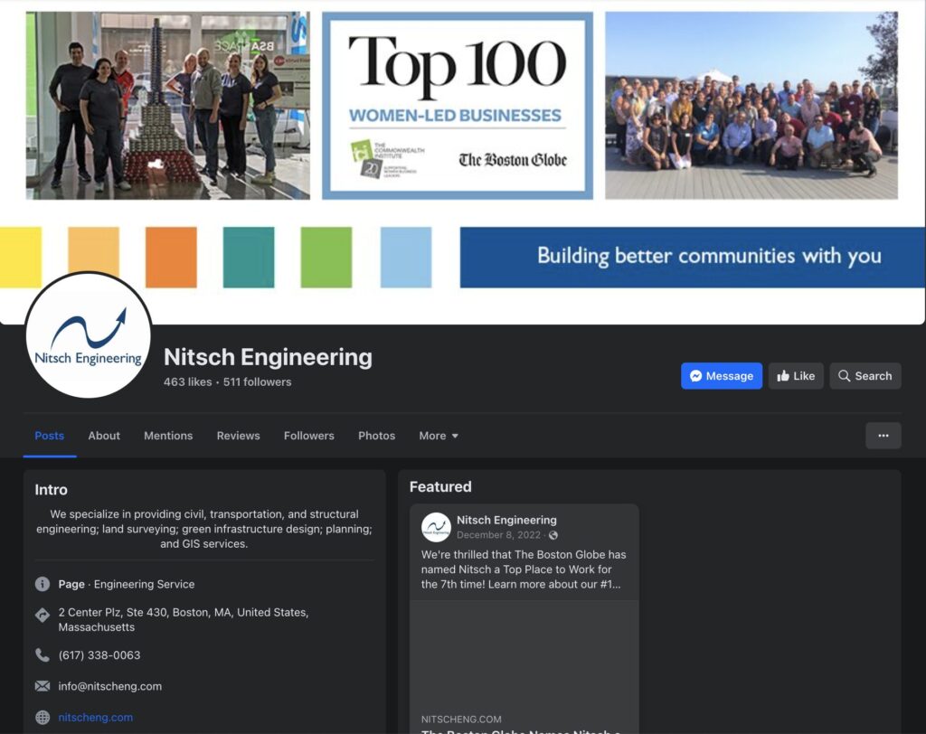This screenshot has height=734, width=926.
Task: Open the featured Boston Globe post text
Action: [524, 569]
